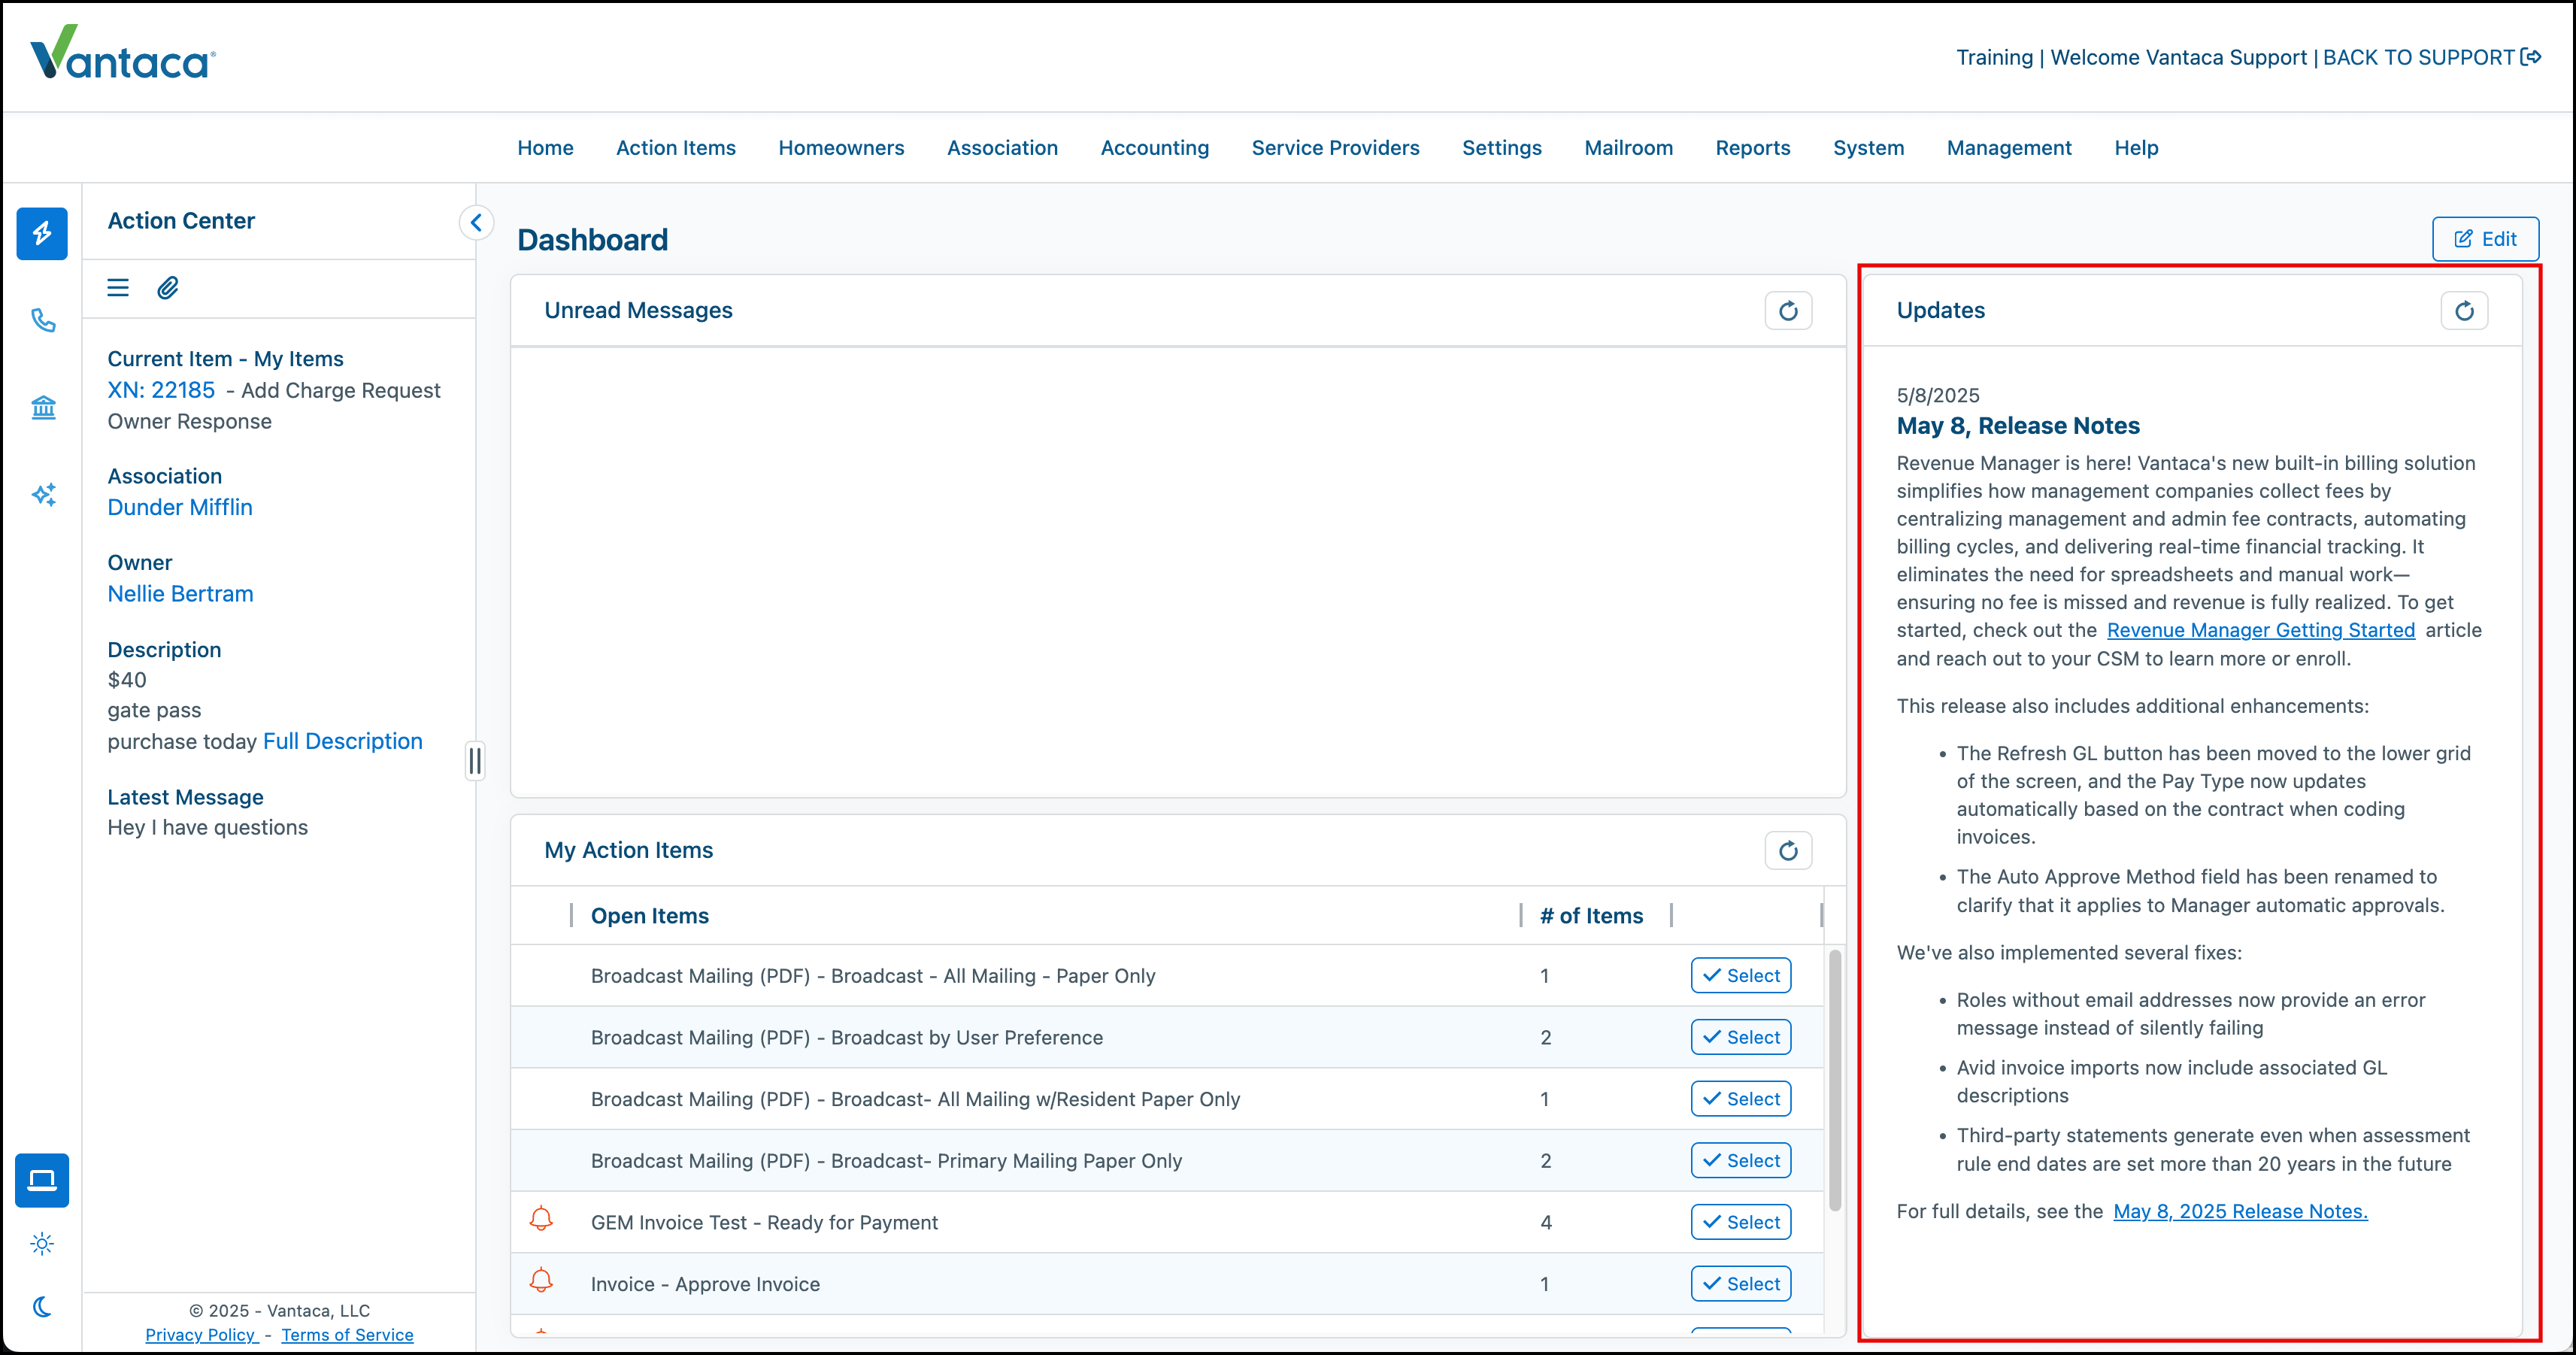Click the Action Center panel resize handle
This screenshot has width=2576, height=1355.
(475, 761)
